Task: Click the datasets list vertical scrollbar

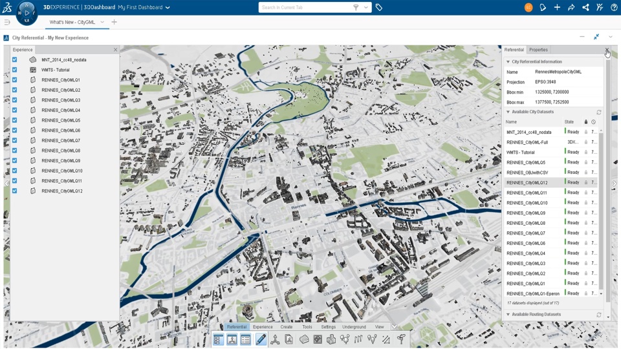Action: tap(601, 212)
